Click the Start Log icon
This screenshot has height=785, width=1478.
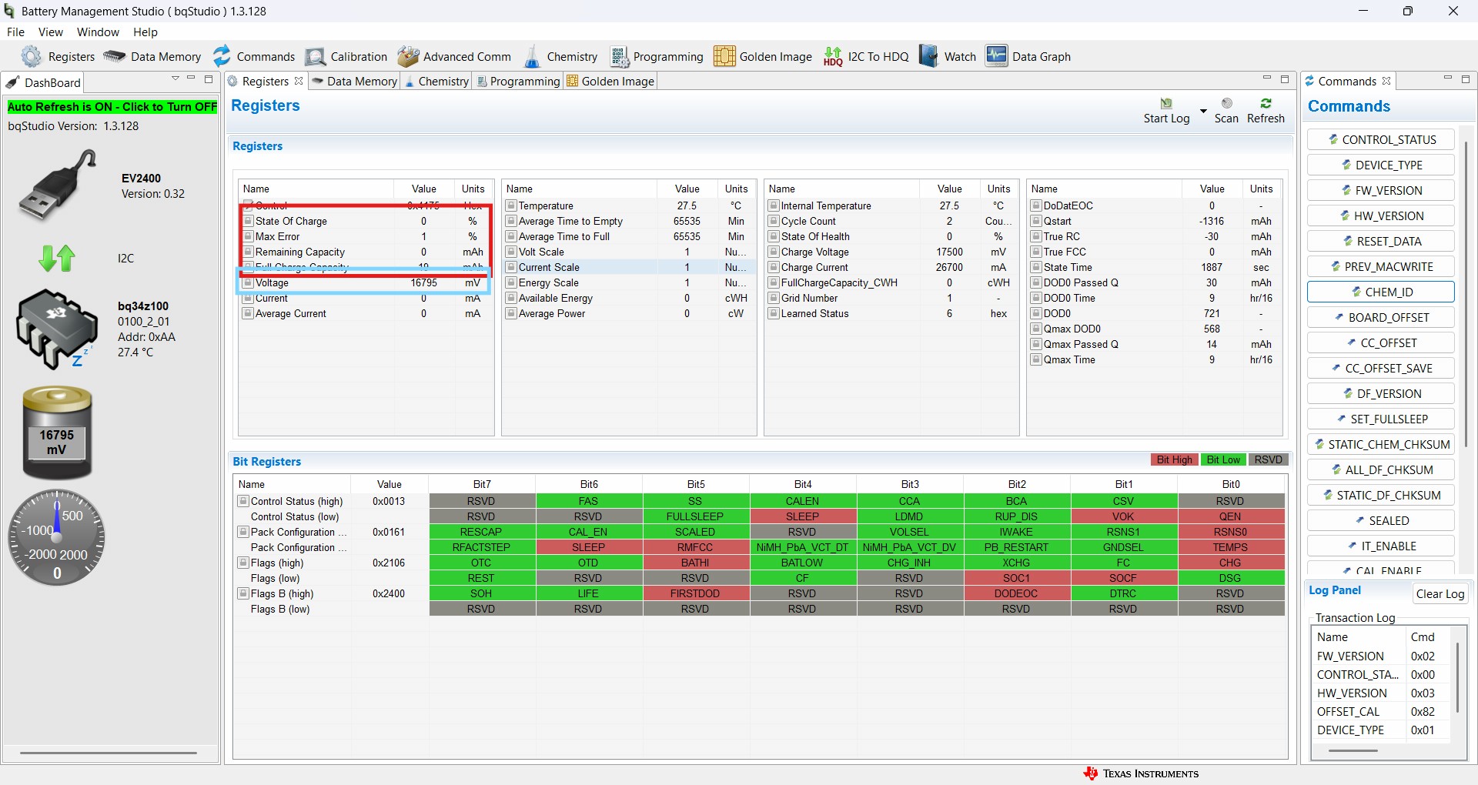click(1166, 103)
